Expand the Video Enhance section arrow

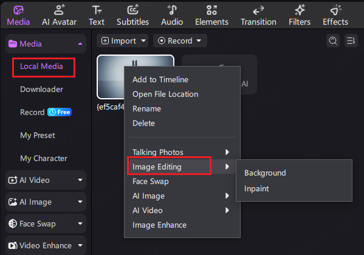(x=80, y=245)
